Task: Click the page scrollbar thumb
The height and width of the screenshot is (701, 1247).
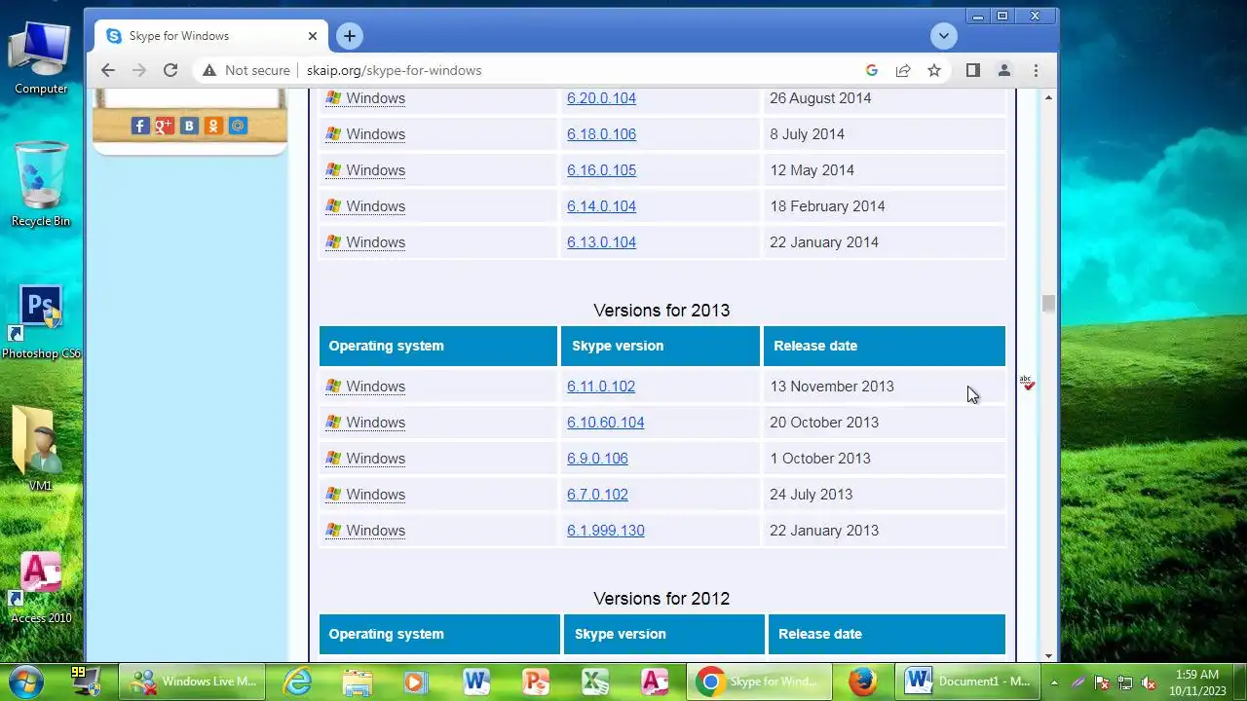Action: tap(1048, 304)
